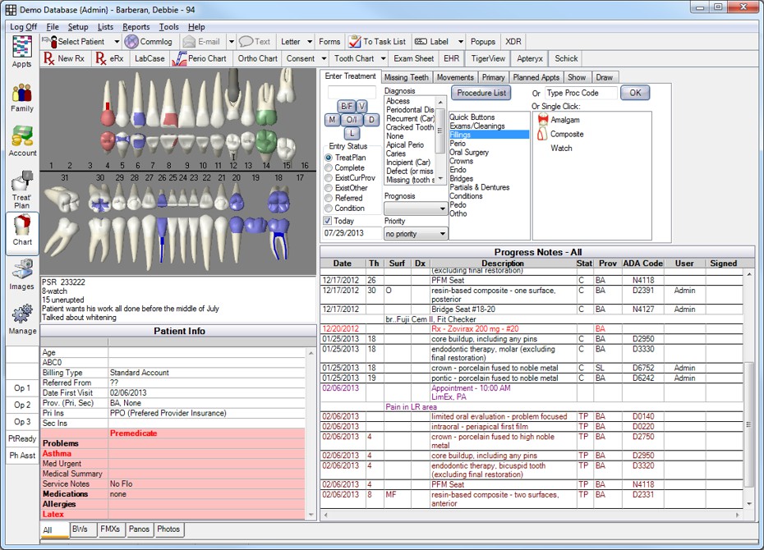Open the Perio Chart

(200, 58)
